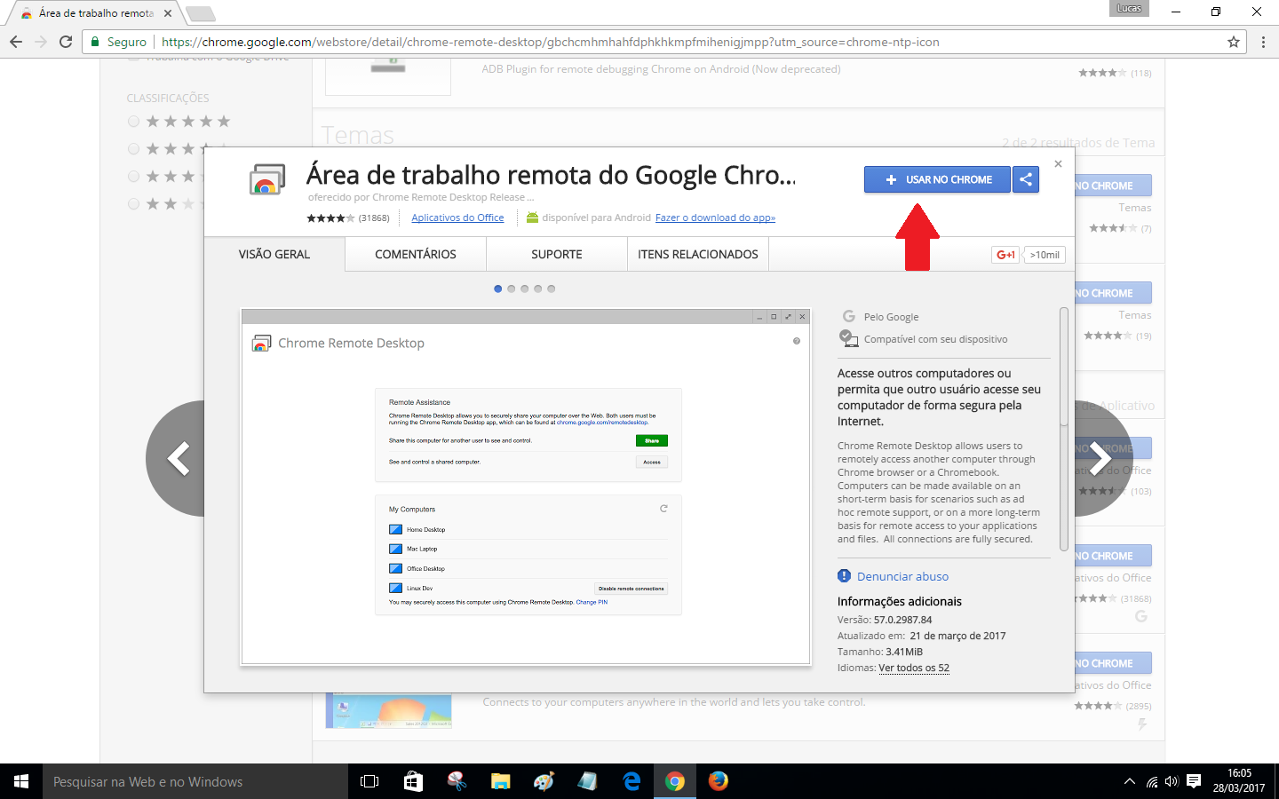Close the Área de trabalho remota tab

tap(168, 13)
